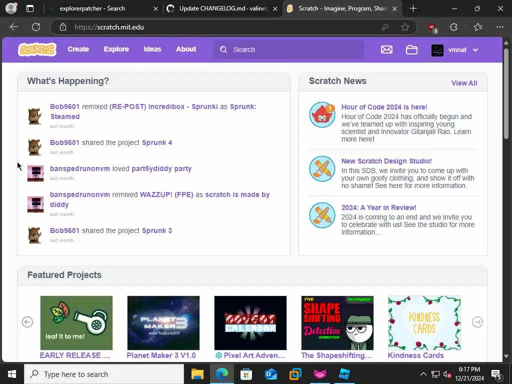The height and width of the screenshot is (384, 512).
Task: Click the featured projects previous arrow
Action: (x=27, y=322)
